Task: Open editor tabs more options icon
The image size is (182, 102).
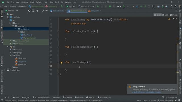Action: [177, 11]
